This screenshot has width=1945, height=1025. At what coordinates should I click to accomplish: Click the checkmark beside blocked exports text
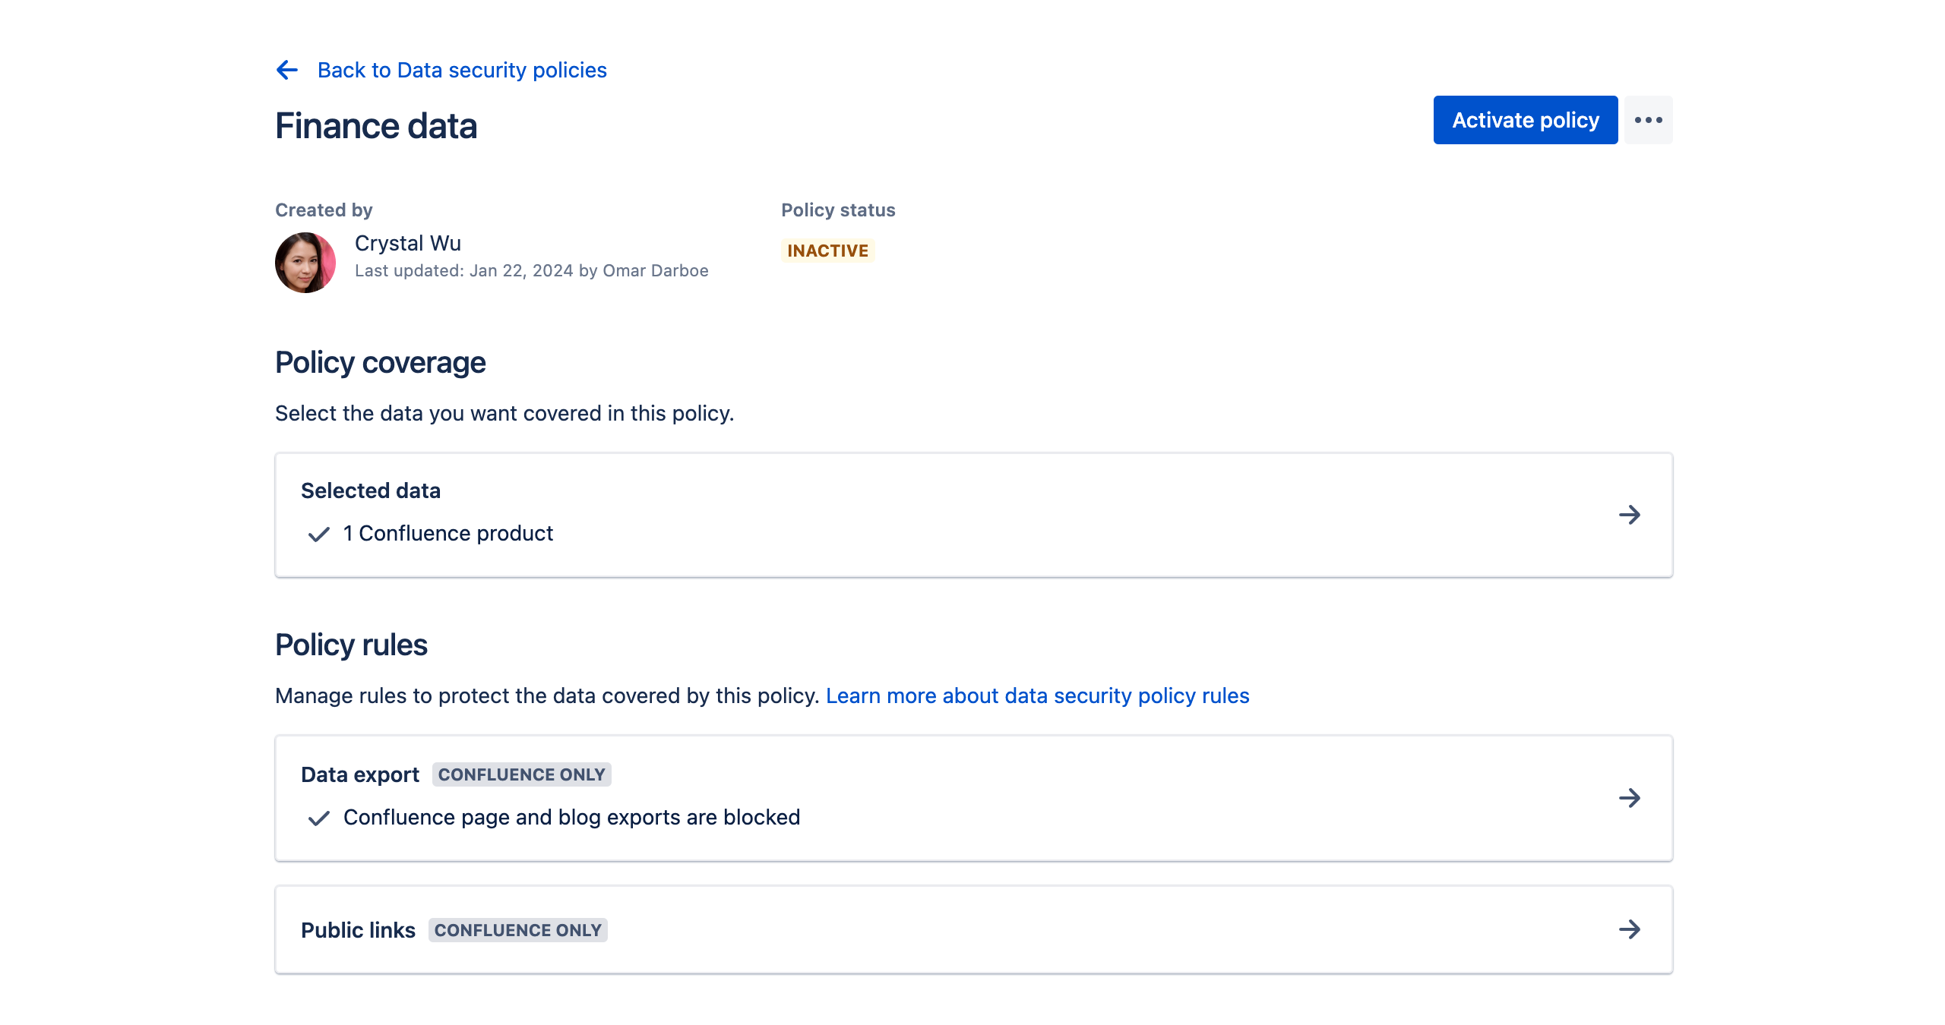click(319, 818)
